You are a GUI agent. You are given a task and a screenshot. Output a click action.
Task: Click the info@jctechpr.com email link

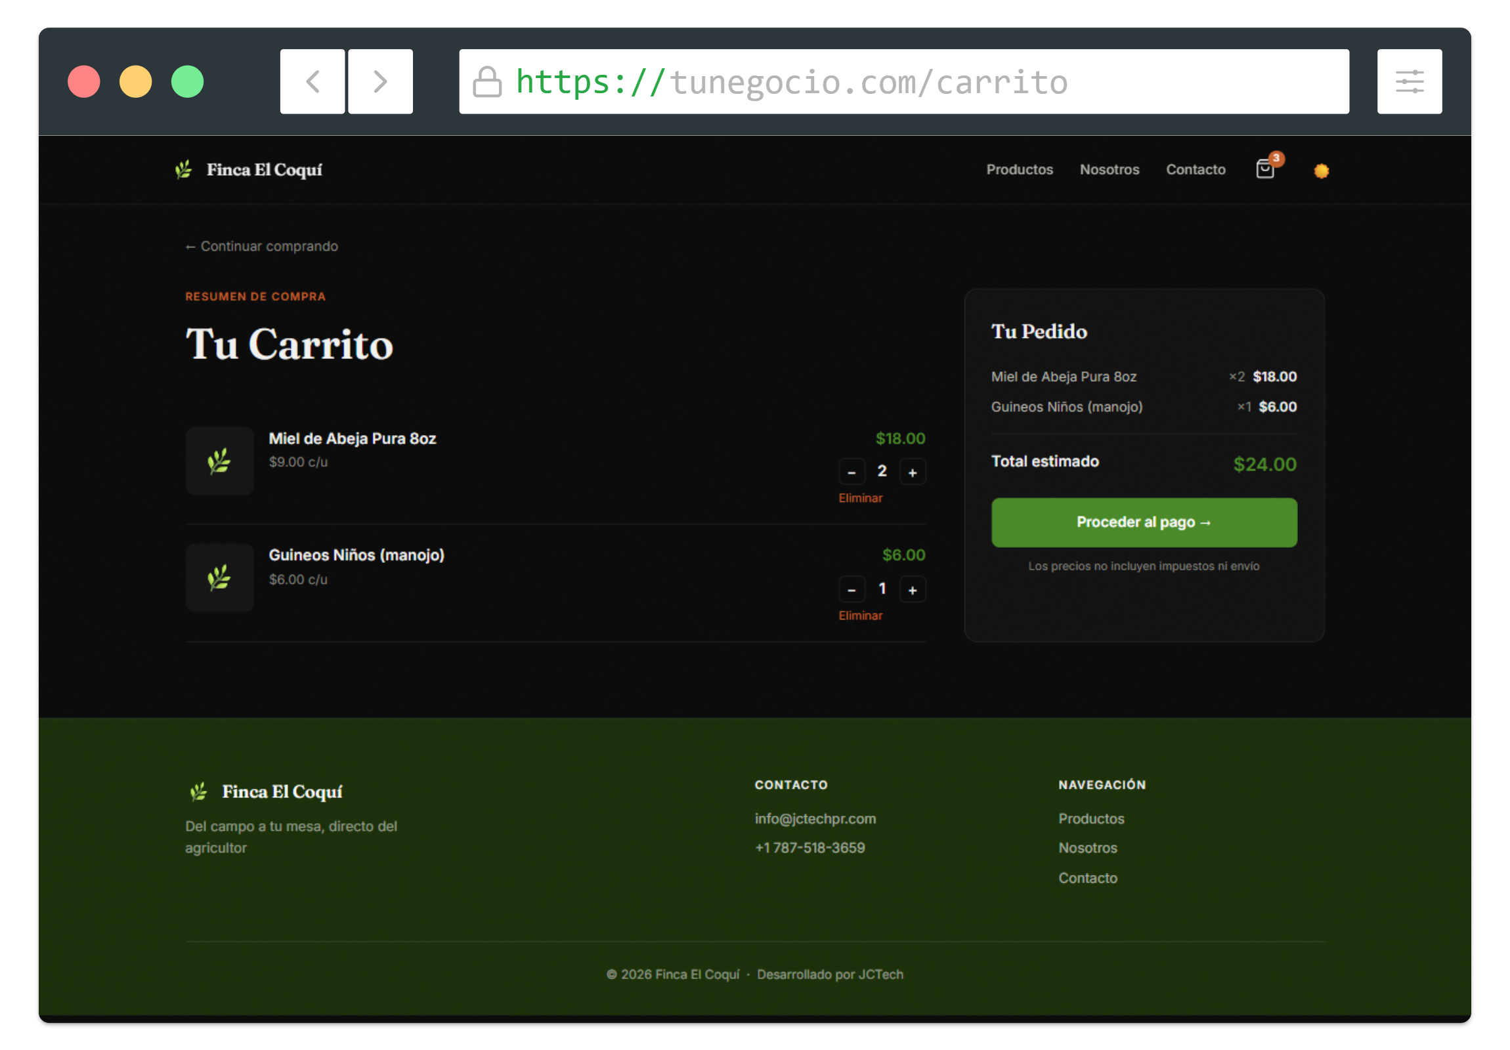(815, 818)
